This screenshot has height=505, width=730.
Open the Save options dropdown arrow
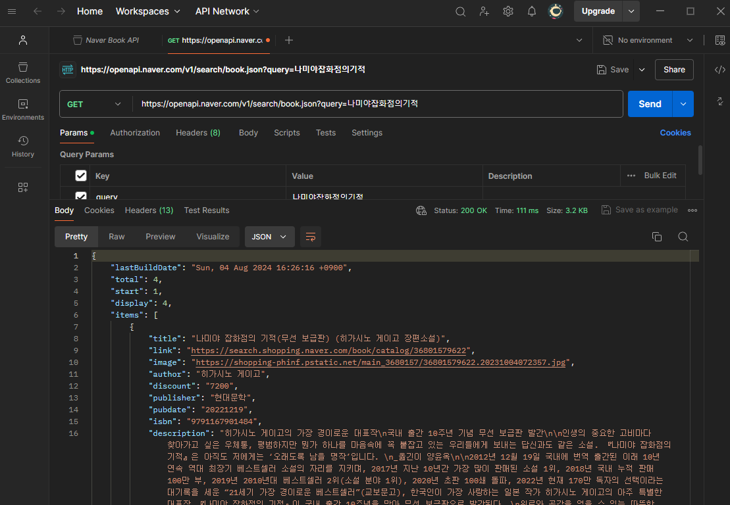pos(642,70)
